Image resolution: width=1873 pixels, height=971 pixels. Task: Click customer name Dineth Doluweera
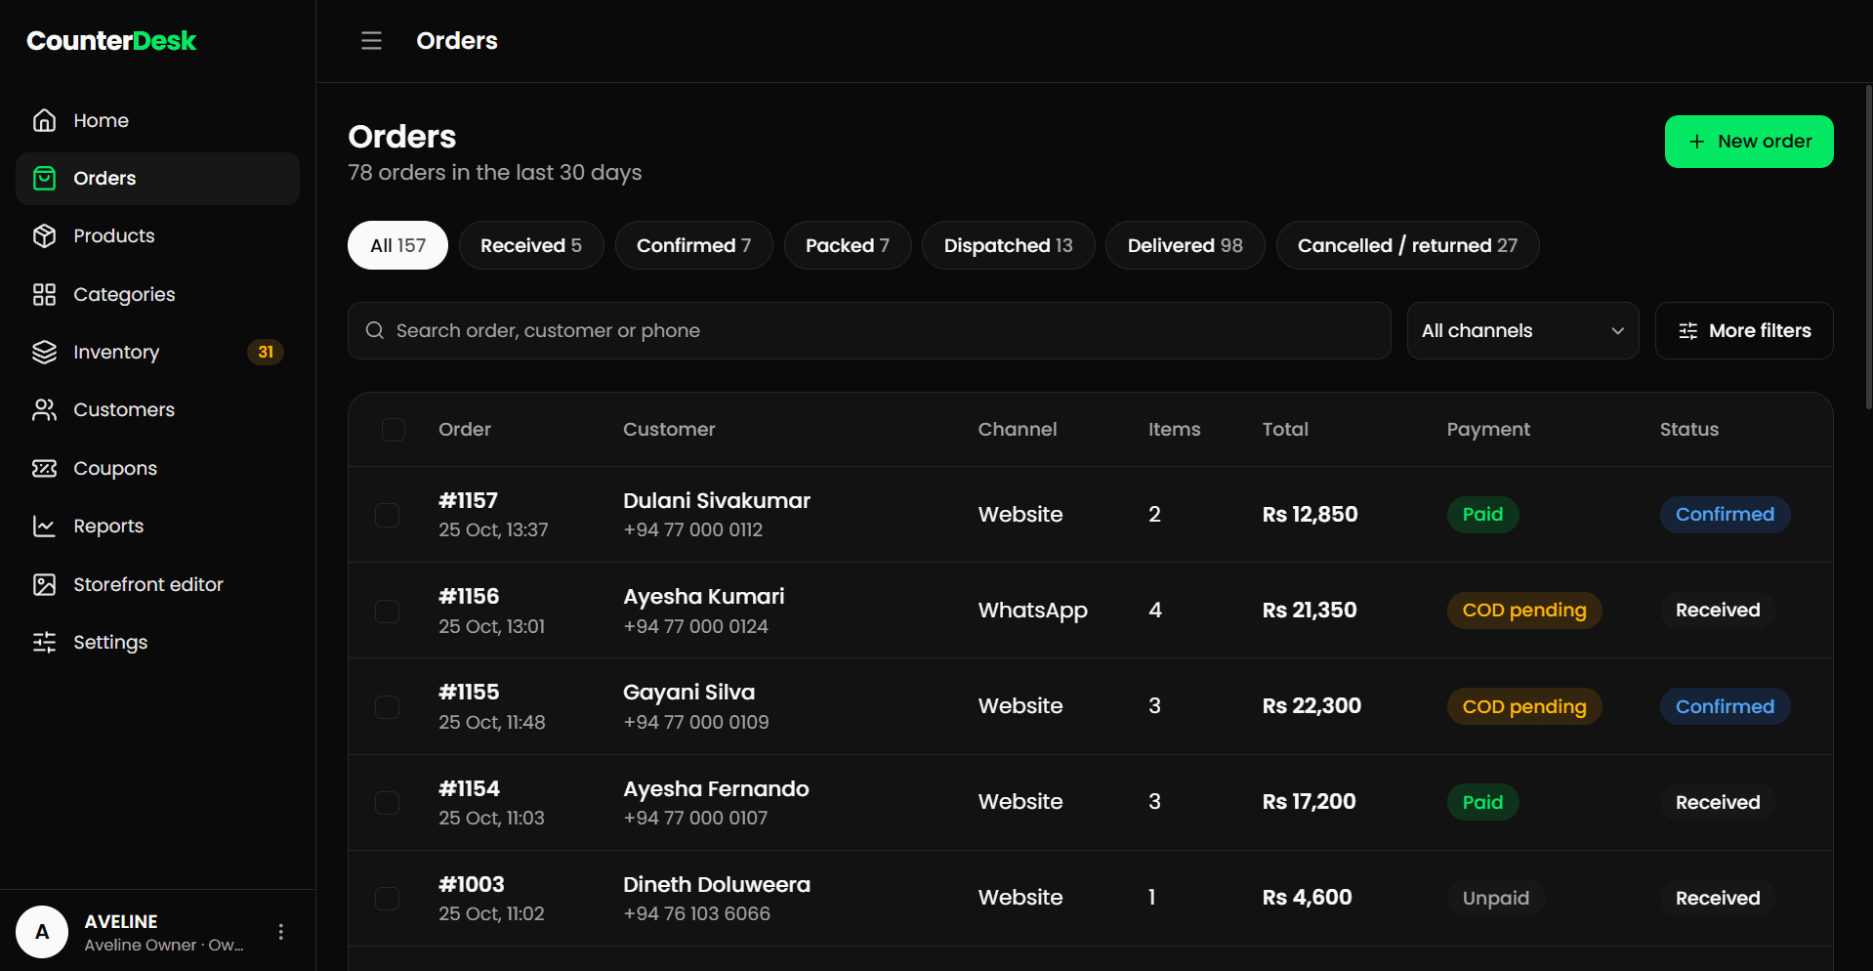(x=717, y=884)
